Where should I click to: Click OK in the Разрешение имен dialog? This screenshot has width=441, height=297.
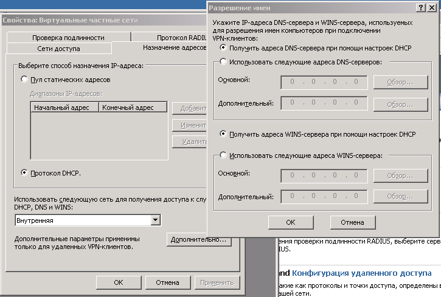click(291, 222)
